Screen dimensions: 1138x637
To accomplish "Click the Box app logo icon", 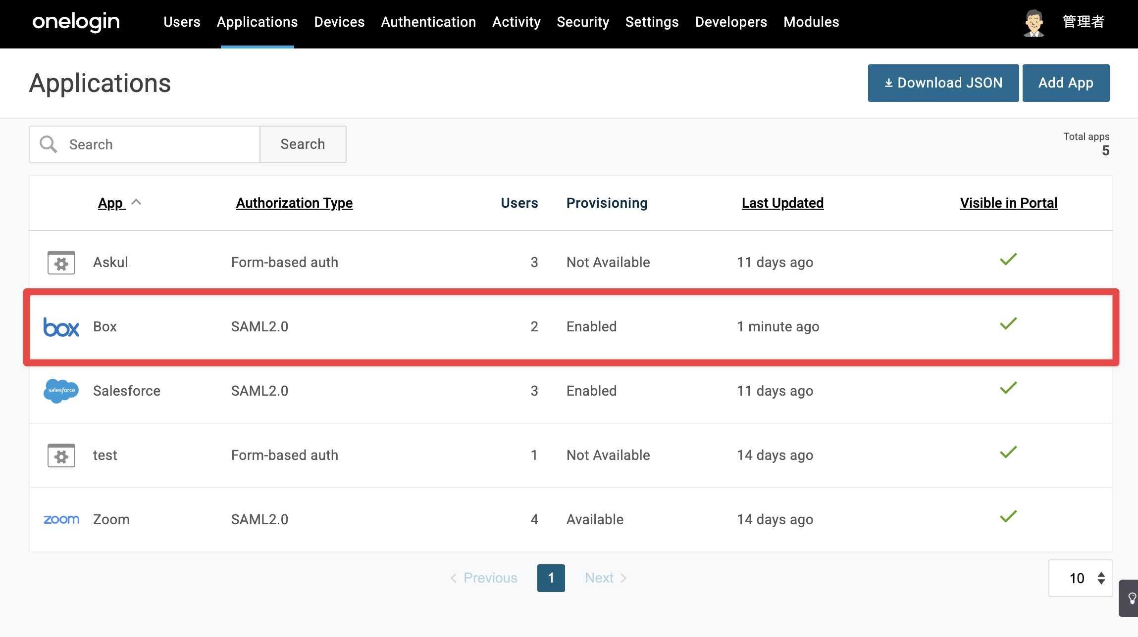I will [x=61, y=327].
